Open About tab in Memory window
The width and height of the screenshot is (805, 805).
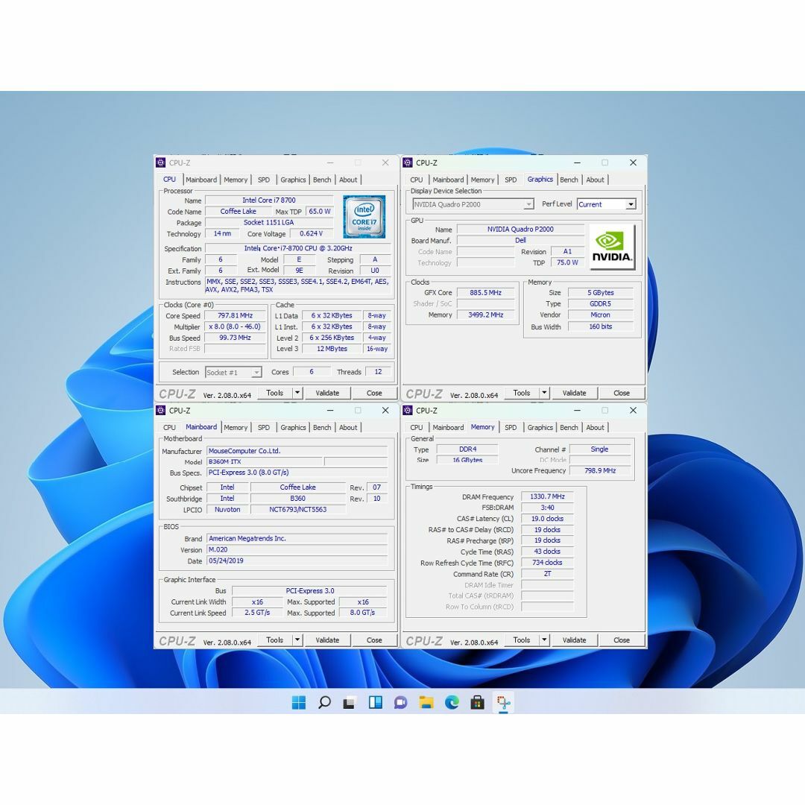(x=595, y=427)
